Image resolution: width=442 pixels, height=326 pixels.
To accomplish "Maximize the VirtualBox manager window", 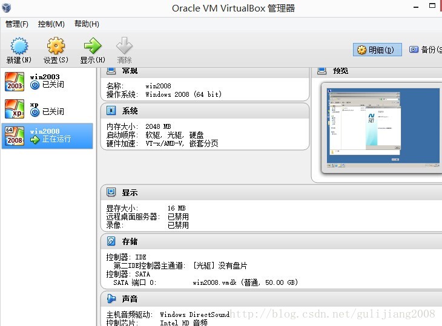I will point(432,6).
